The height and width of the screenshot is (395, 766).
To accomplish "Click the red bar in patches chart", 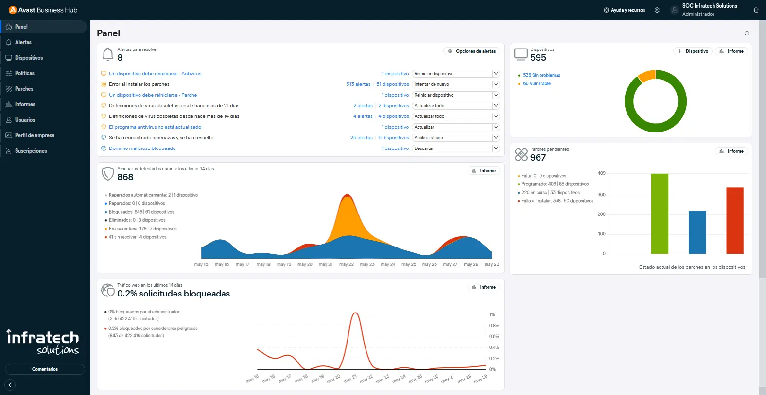I will 735,220.
